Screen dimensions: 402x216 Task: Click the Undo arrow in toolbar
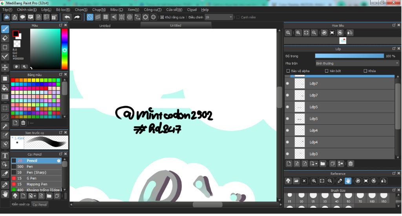[67, 17]
